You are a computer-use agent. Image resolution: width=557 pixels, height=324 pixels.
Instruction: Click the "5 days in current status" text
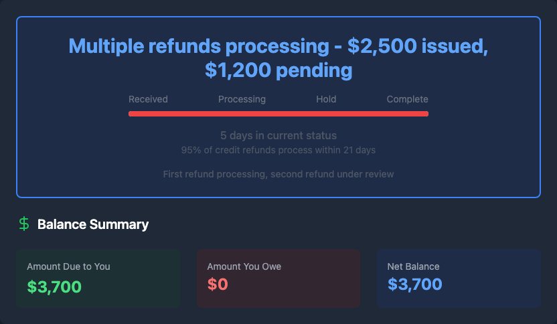278,136
